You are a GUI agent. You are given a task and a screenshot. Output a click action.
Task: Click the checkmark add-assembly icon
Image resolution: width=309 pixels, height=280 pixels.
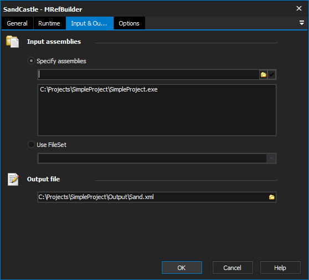(x=271, y=75)
